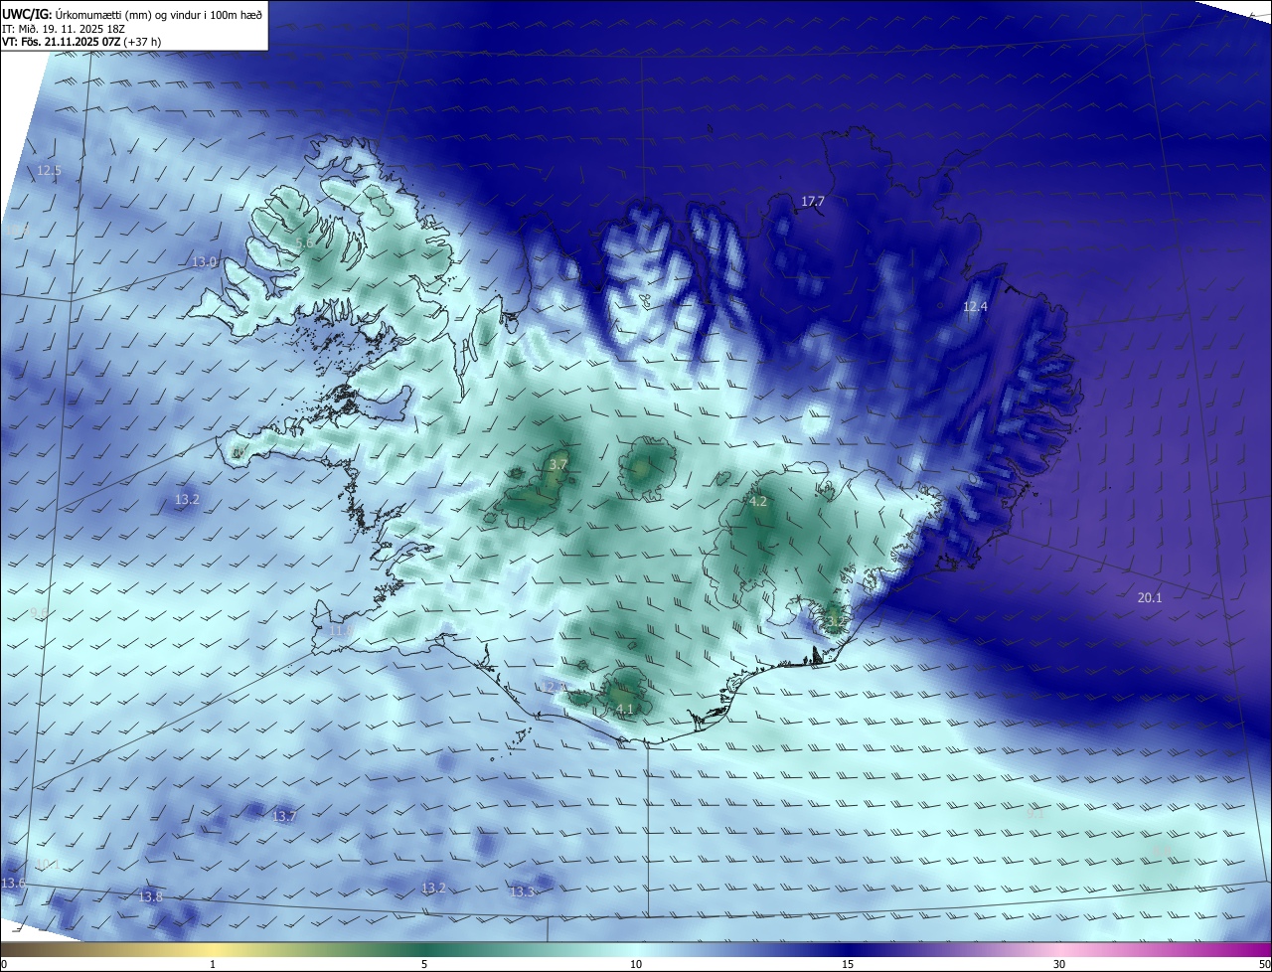Click the 20.1 value label on the map
The height and width of the screenshot is (972, 1272).
pyautogui.click(x=1150, y=597)
